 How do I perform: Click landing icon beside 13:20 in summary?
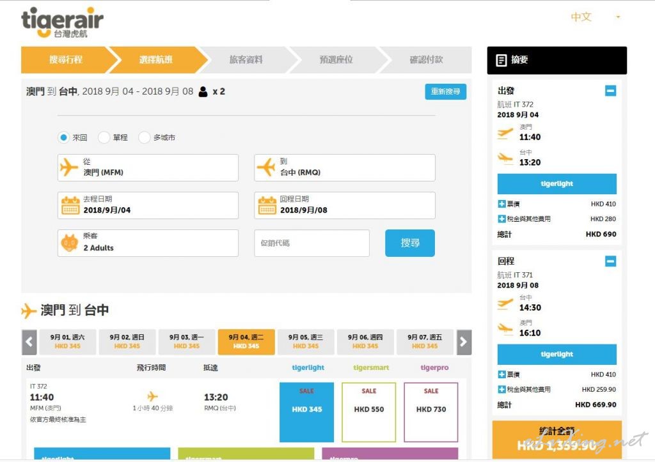click(505, 158)
